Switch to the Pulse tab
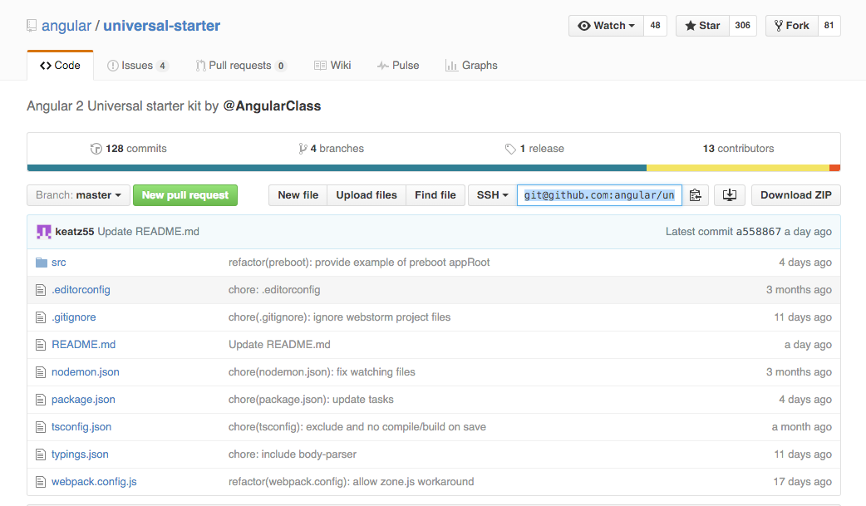The height and width of the screenshot is (506, 866). [398, 65]
